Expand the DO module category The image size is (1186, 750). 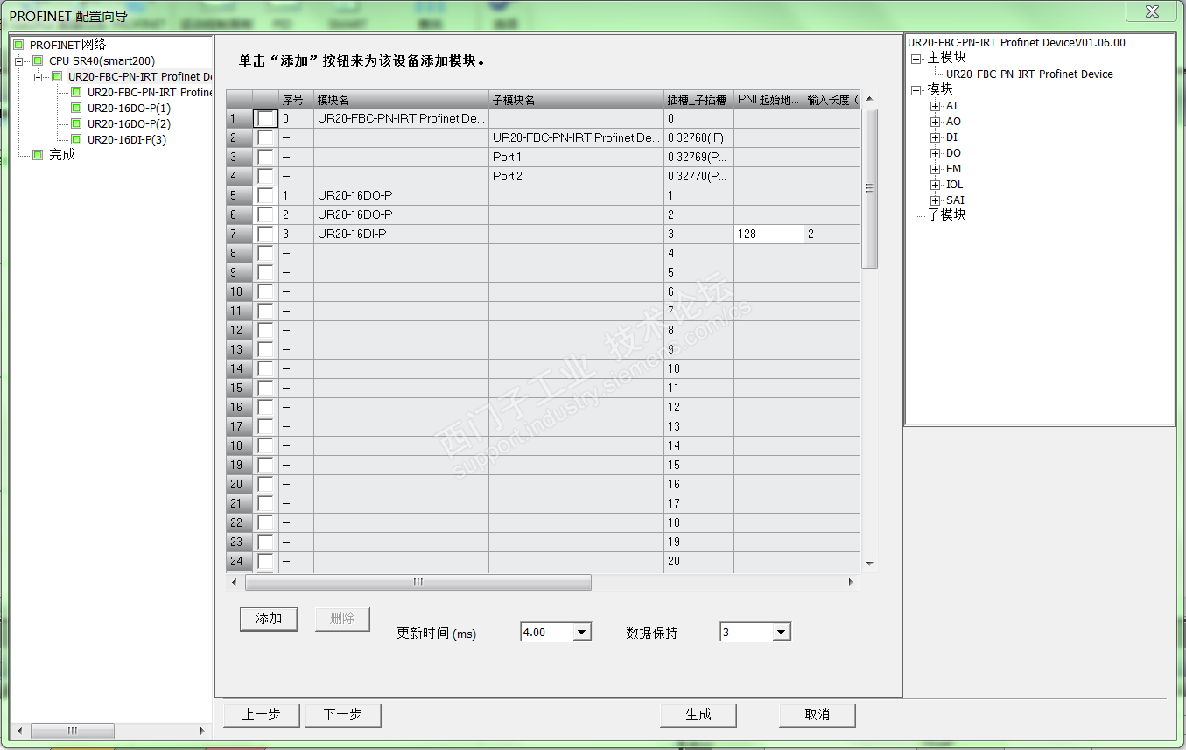pyautogui.click(x=936, y=153)
